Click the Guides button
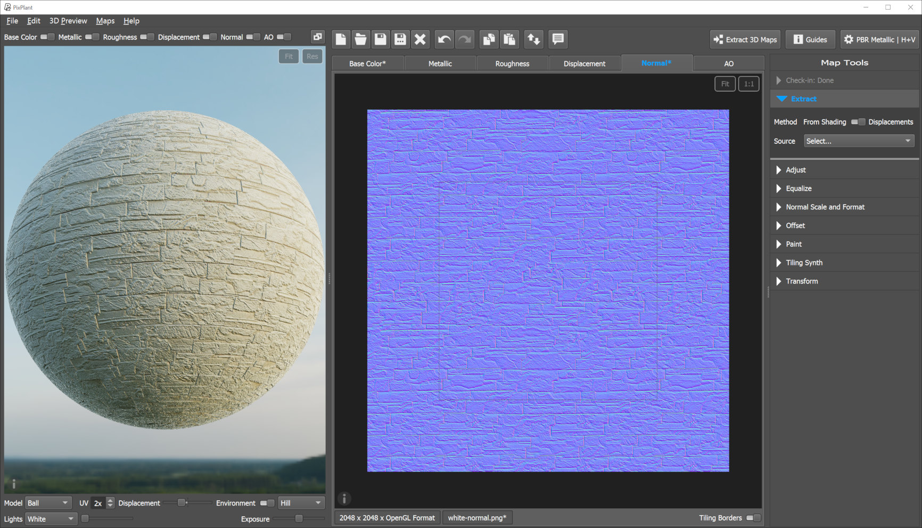 tap(810, 39)
